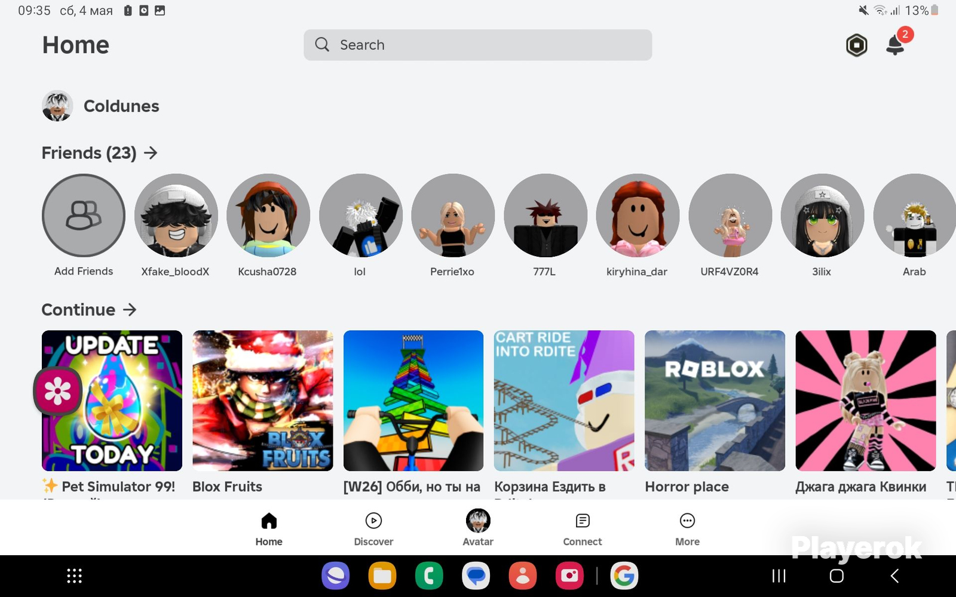Tap the 777L username label
This screenshot has height=597, width=956.
click(x=544, y=272)
